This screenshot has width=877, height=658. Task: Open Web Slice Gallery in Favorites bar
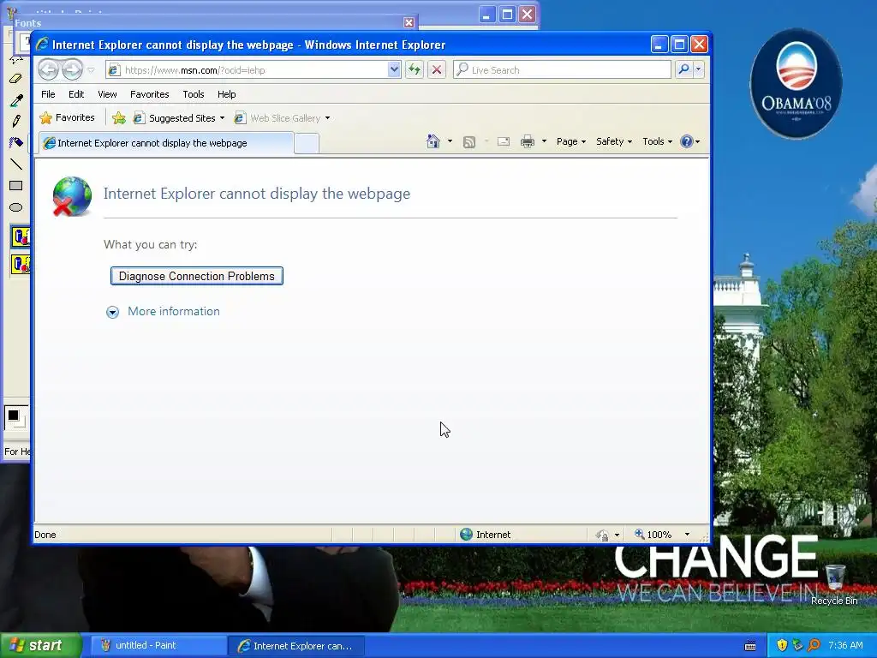pyautogui.click(x=282, y=118)
